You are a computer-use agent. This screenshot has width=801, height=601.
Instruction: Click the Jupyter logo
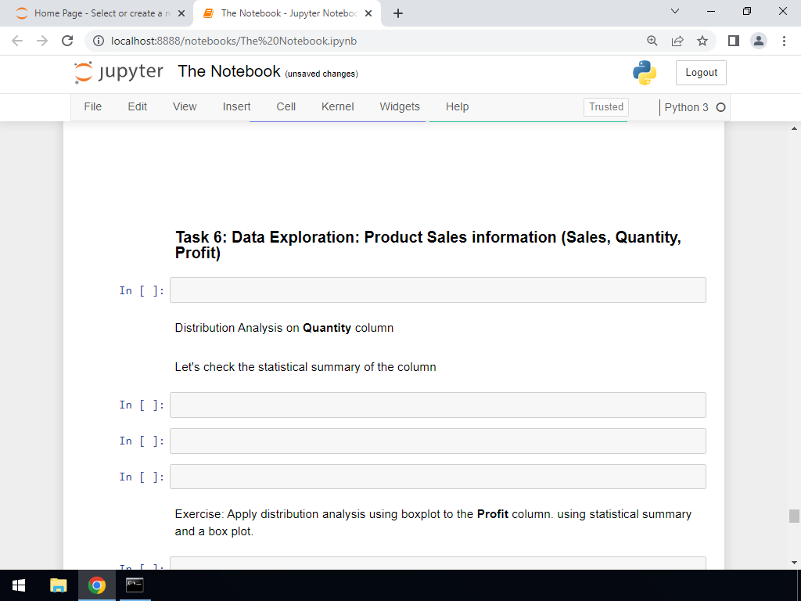pyautogui.click(x=119, y=72)
